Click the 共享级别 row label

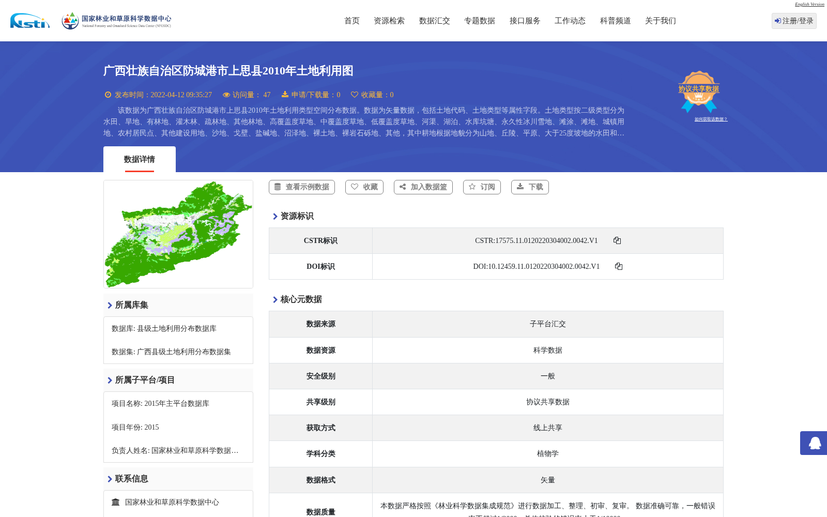pyautogui.click(x=320, y=402)
